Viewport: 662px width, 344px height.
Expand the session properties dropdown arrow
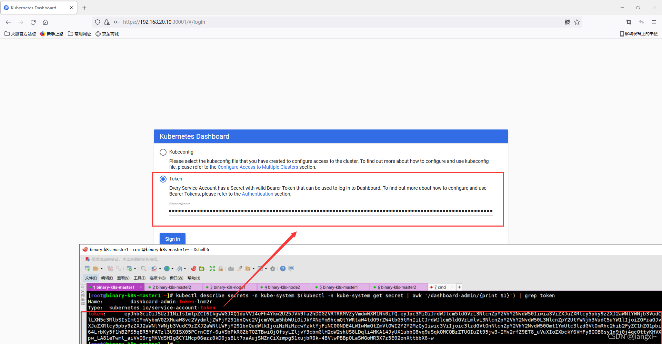pyautogui.click(x=135, y=269)
